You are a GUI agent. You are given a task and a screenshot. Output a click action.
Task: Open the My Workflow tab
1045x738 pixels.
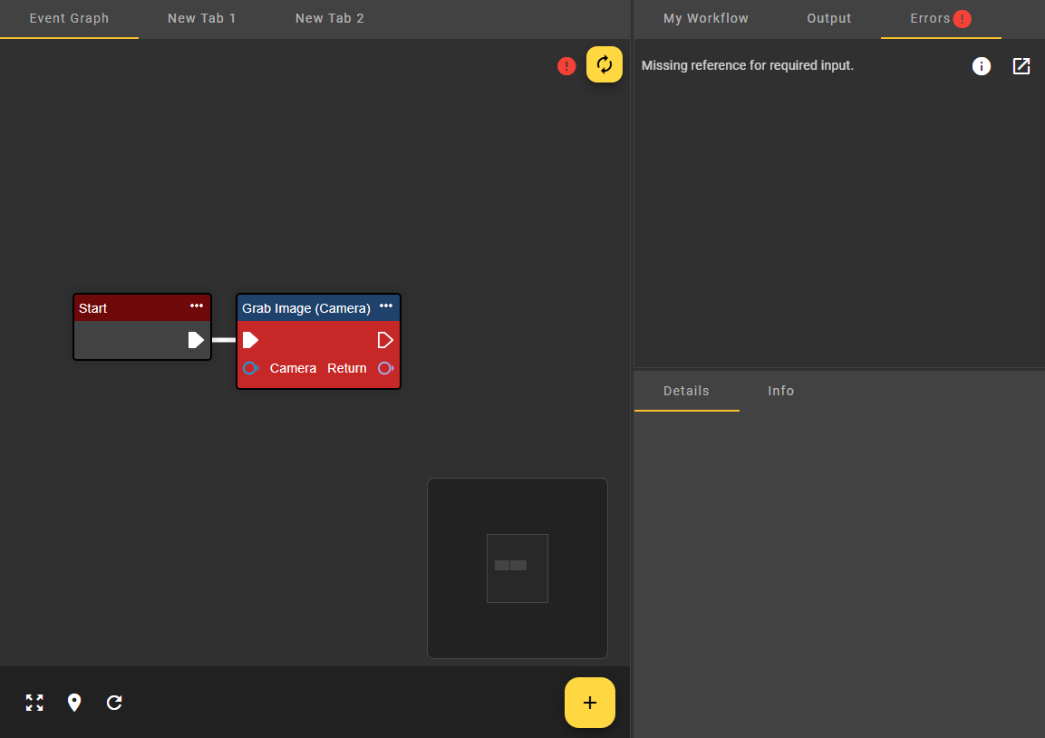click(x=706, y=18)
